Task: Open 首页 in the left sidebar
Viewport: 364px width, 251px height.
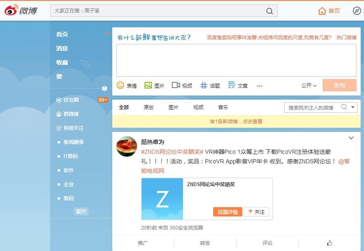Action: [x=62, y=34]
